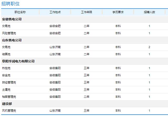
Task: Open 交易岗 under 山东售电公司
Action: 6,47
